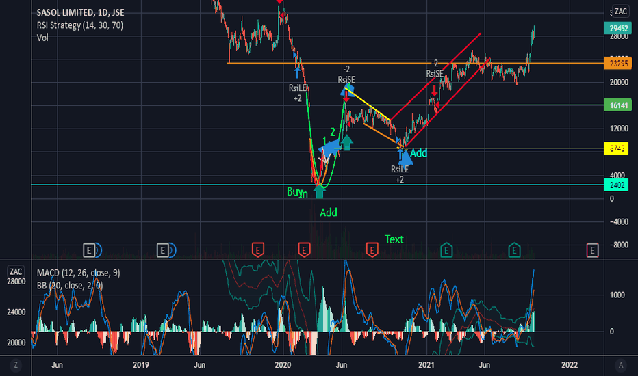Select the big blue up arrow near cyan 'Add'
638x376 pixels.
(405, 158)
